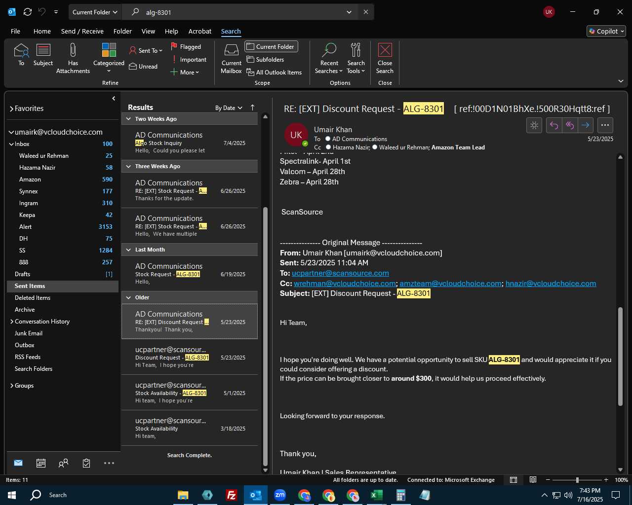
Task: Click Forward arrow in reading pane
Action: click(x=586, y=125)
